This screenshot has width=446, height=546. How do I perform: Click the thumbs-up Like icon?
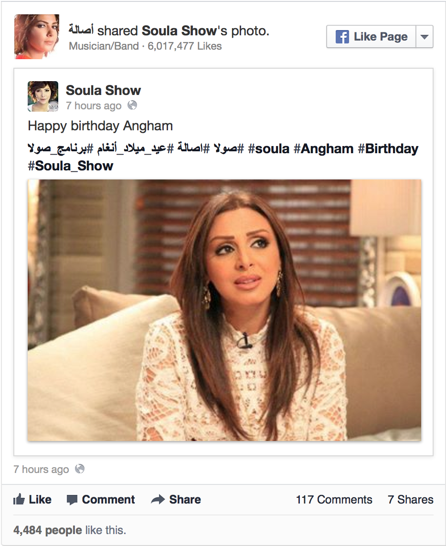(x=19, y=499)
